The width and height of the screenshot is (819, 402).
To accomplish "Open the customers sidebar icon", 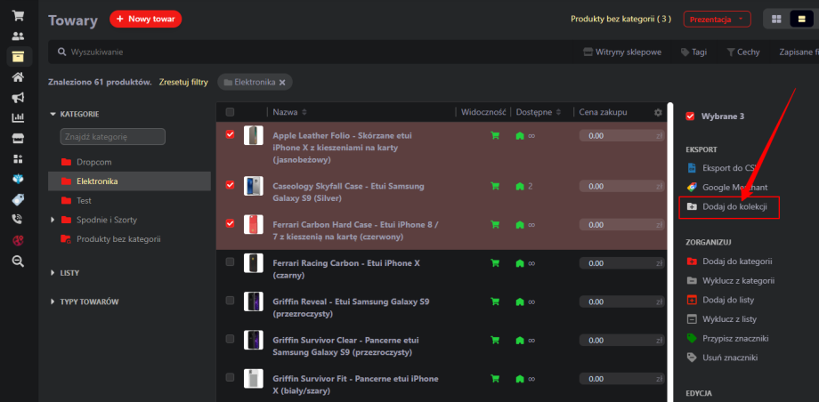I will pos(18,36).
